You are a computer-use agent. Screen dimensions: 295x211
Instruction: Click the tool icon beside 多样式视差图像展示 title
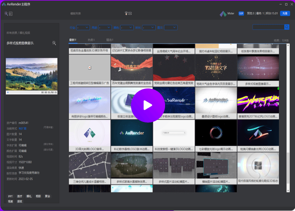tap(54, 43)
